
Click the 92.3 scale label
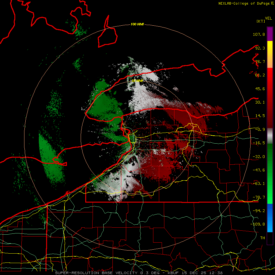260,48
